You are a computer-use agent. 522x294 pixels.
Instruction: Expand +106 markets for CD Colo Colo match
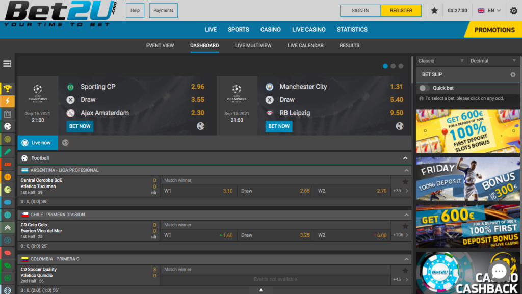401,235
